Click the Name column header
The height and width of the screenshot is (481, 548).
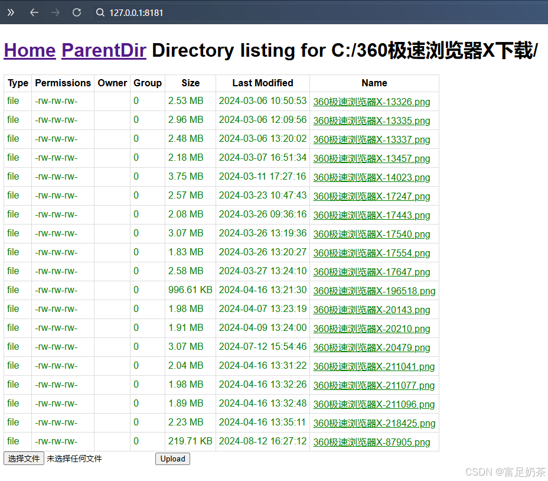point(374,83)
